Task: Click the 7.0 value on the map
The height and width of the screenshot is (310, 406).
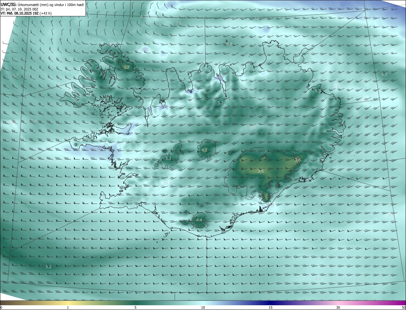Action: click(x=179, y=23)
